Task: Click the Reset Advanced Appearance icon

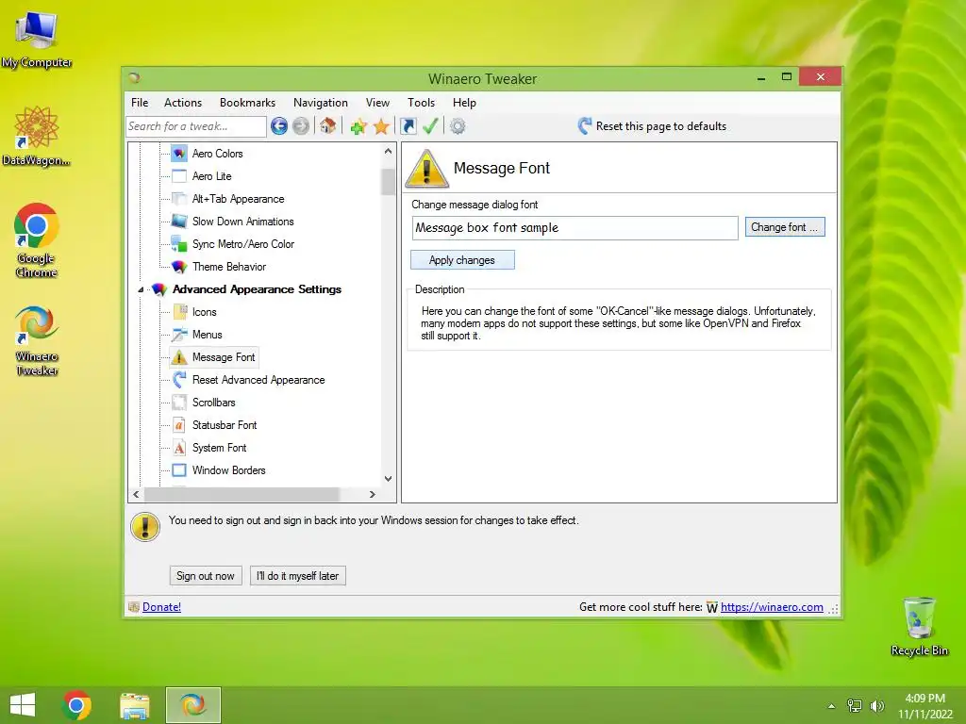Action: pyautogui.click(x=179, y=380)
